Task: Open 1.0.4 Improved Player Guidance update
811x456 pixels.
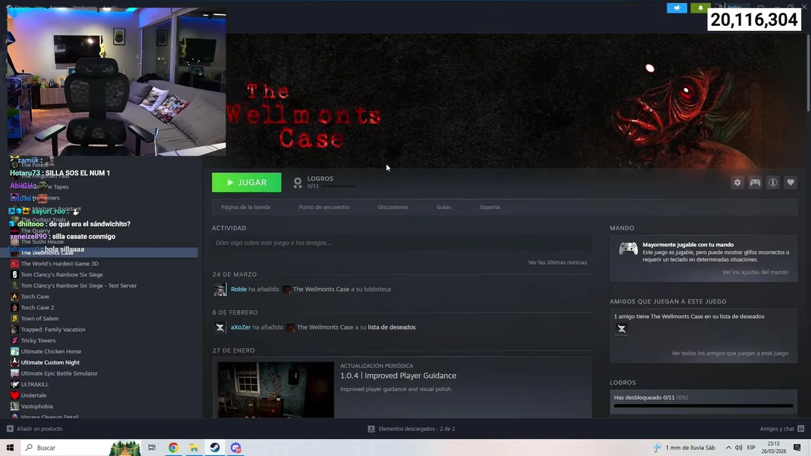Action: pyautogui.click(x=398, y=376)
